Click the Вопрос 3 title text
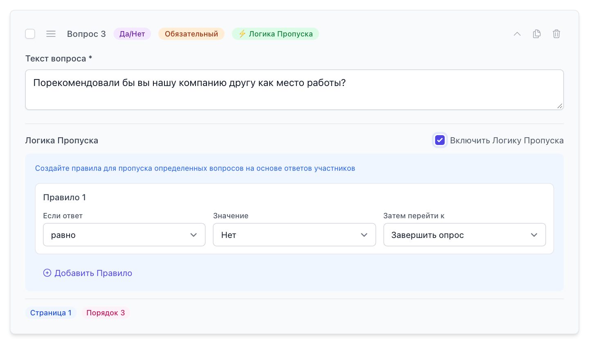The width and height of the screenshot is (589, 344). 86,34
